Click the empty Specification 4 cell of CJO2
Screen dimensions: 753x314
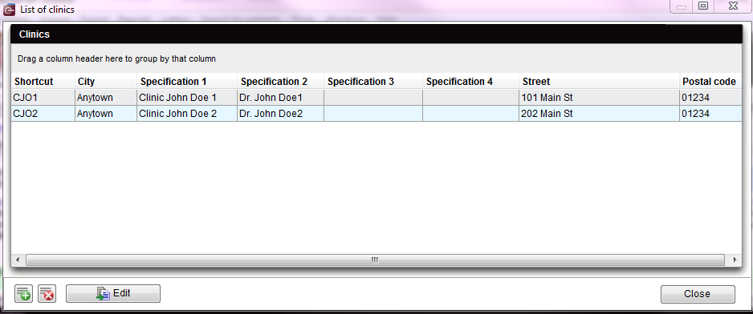tap(470, 114)
